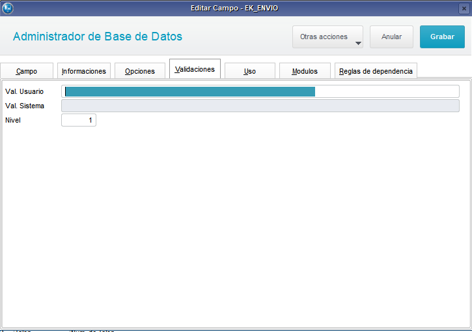Save changes with the Grabar button
The image size is (472, 332).
click(442, 37)
